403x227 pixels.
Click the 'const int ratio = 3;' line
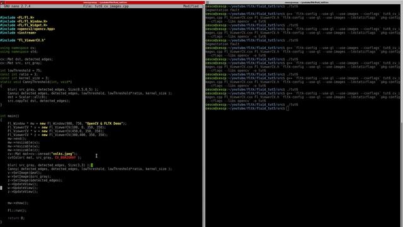[x=19, y=74]
